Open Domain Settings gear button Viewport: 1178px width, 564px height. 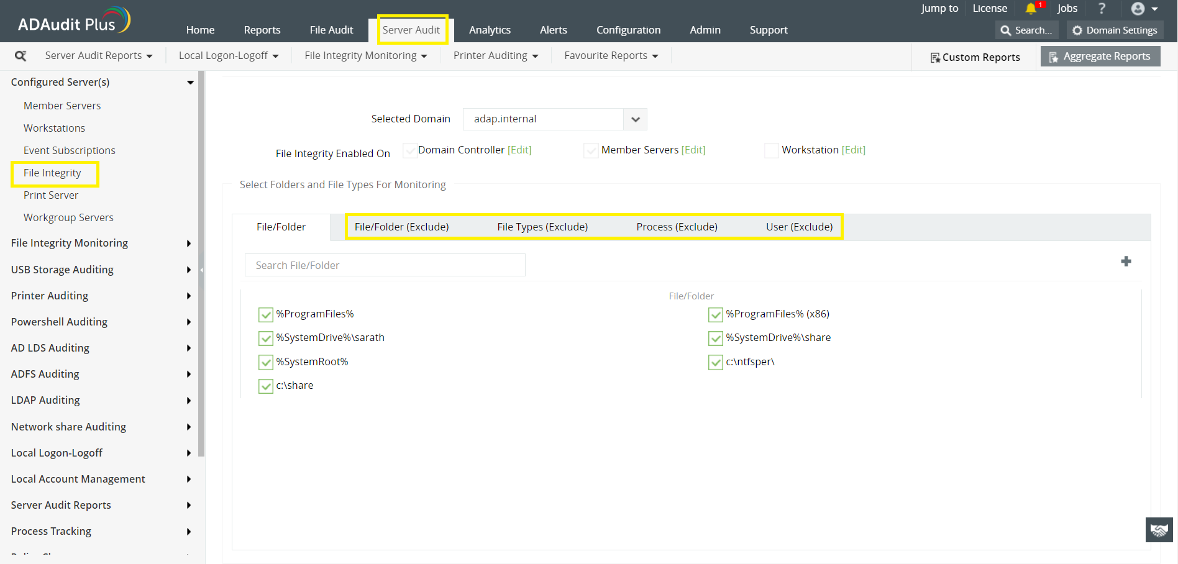1115,30
